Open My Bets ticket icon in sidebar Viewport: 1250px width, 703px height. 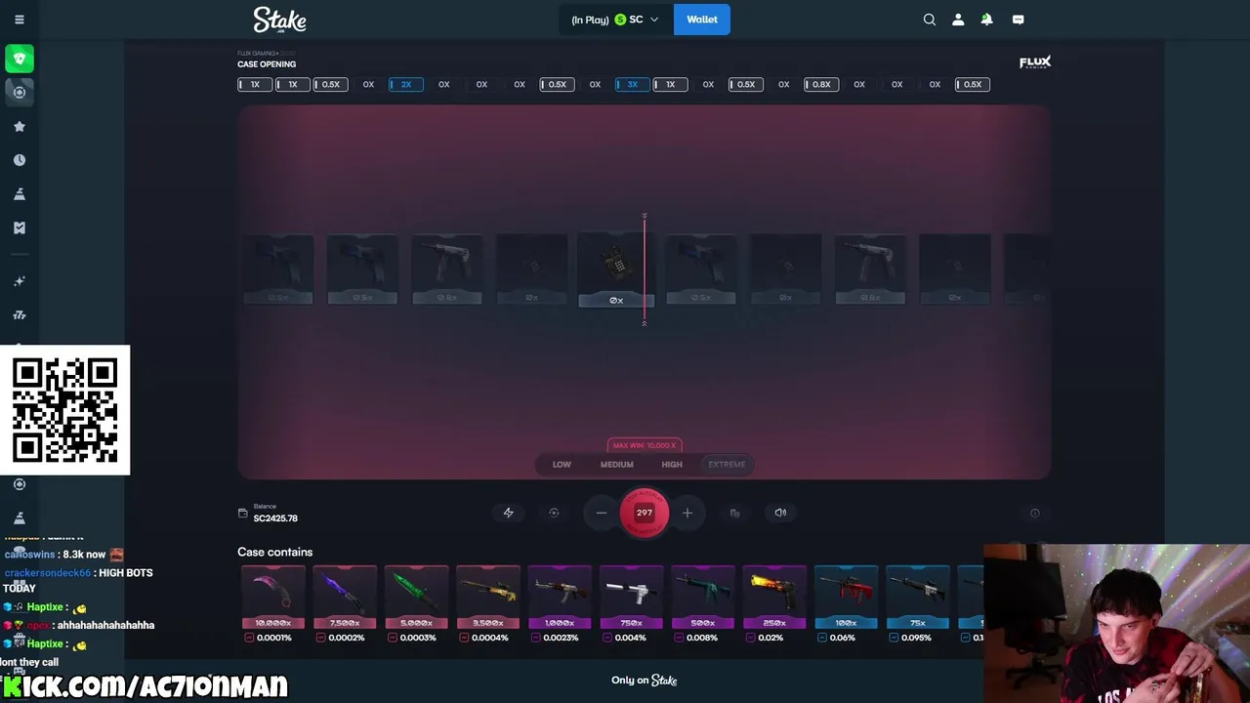point(20,227)
